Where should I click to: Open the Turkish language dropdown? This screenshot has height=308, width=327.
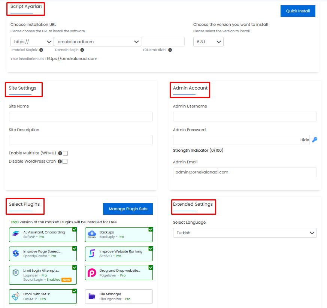[x=245, y=233]
